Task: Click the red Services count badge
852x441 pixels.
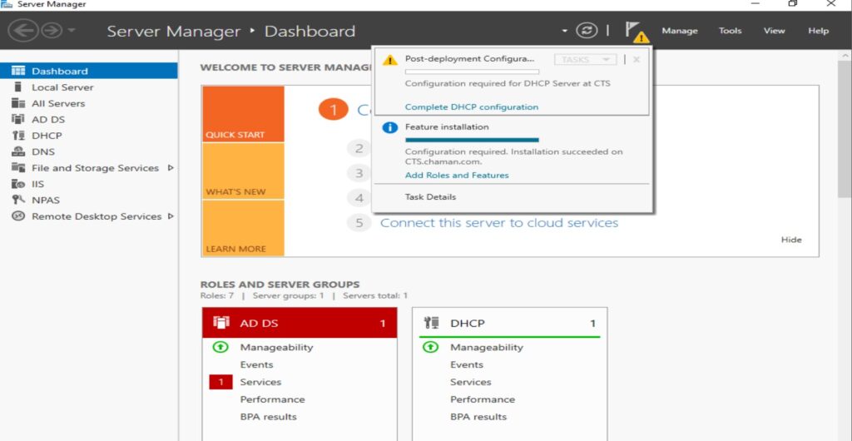Action: tap(220, 383)
